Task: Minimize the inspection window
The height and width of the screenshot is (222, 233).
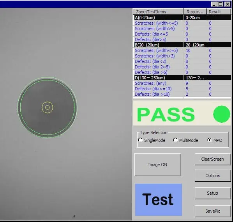Action: 214,4
